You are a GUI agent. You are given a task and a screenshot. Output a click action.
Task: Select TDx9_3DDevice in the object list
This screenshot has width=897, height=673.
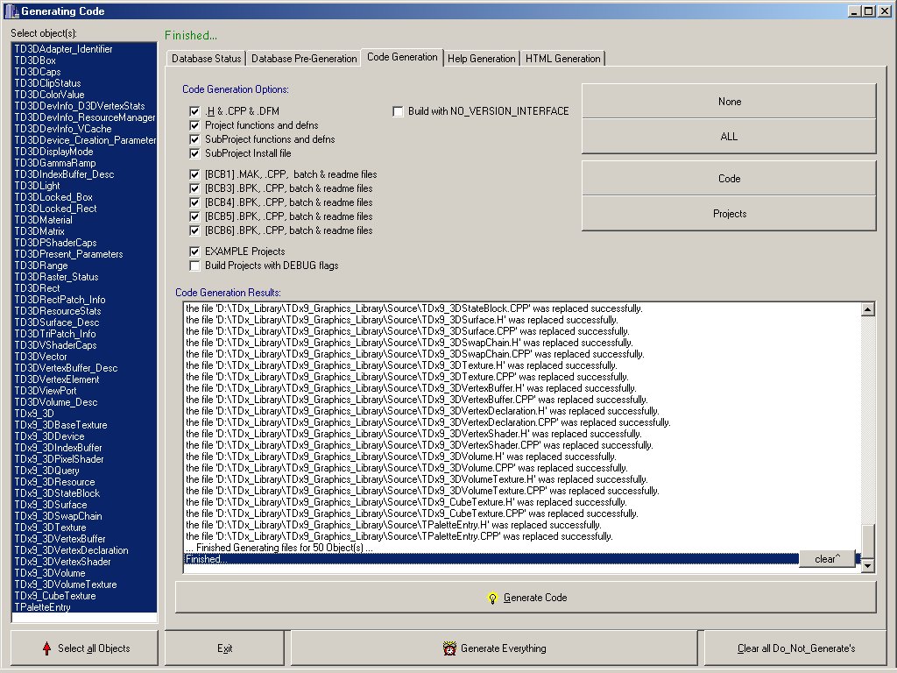pyautogui.click(x=49, y=436)
